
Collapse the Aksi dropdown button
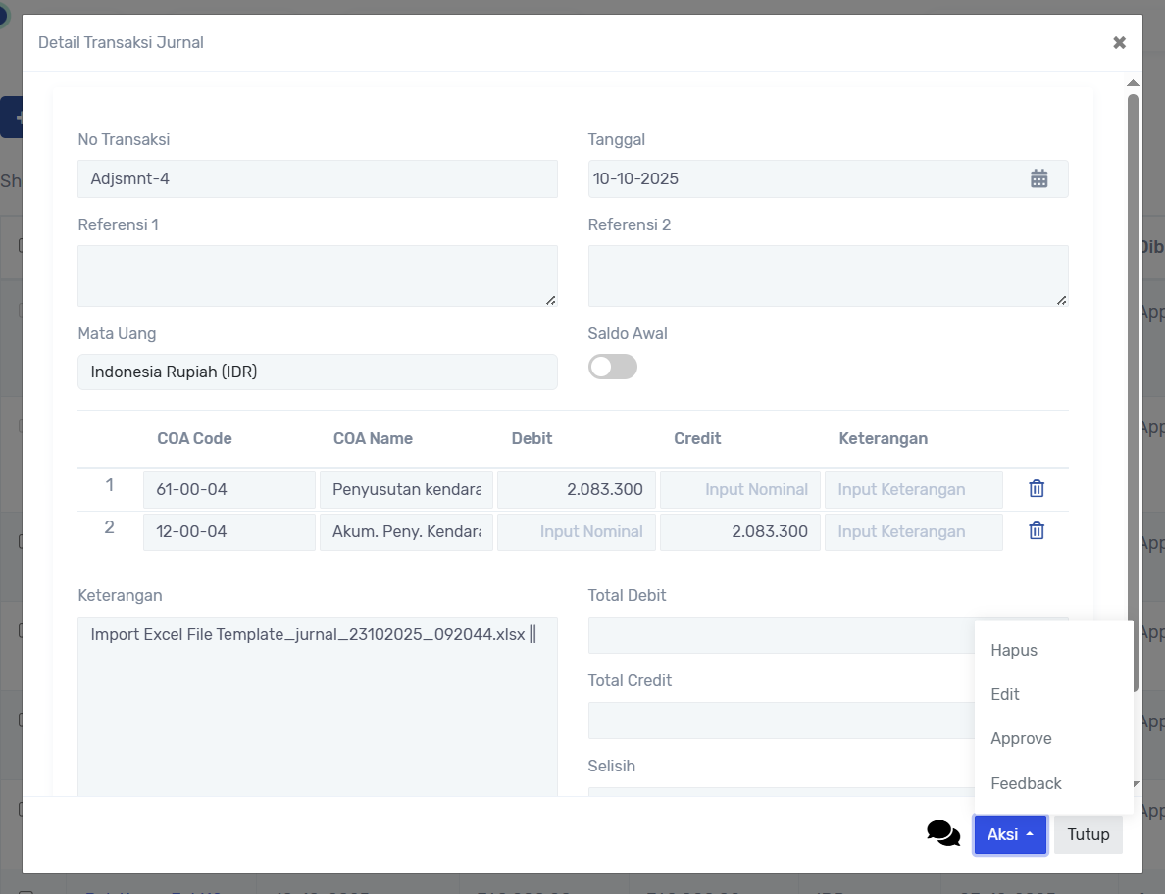click(1010, 834)
